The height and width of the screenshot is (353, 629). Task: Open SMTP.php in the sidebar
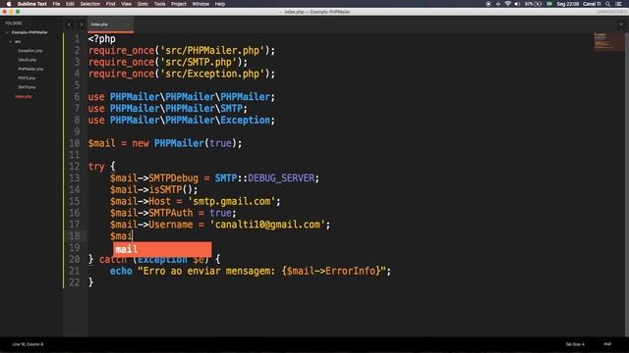(x=27, y=87)
